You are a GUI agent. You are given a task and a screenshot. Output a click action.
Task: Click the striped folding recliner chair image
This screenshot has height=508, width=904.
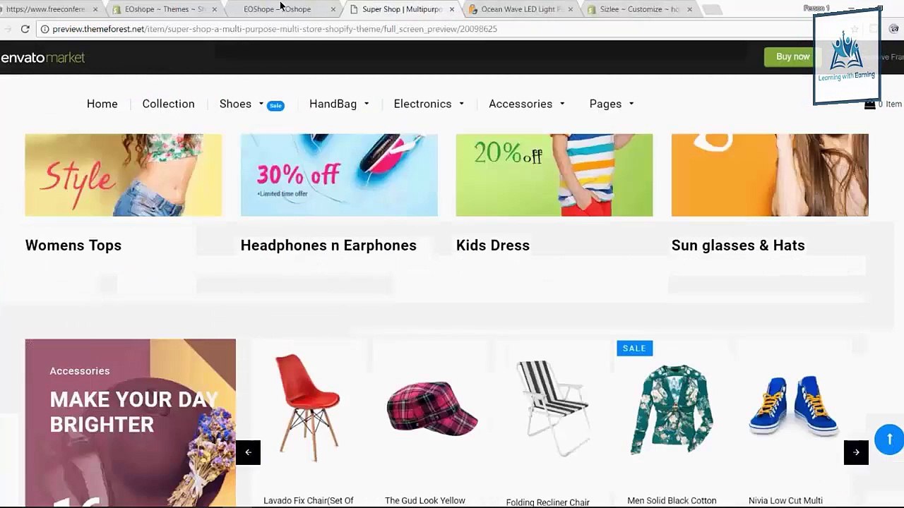tap(552, 409)
